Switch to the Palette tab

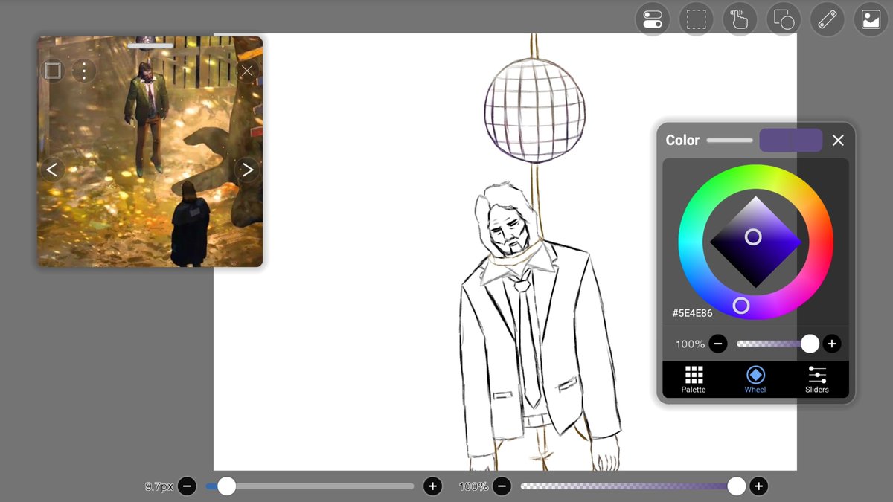tap(694, 379)
